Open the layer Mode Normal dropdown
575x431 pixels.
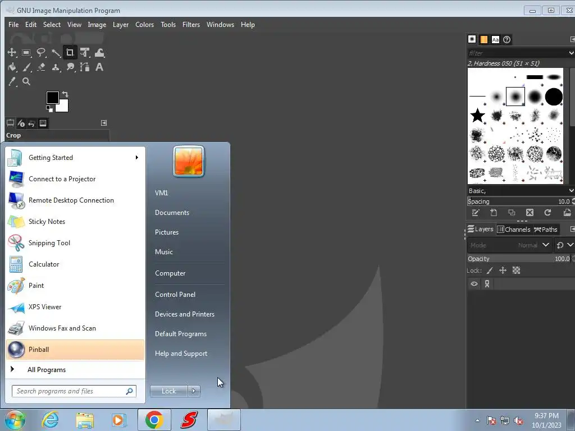coord(510,245)
